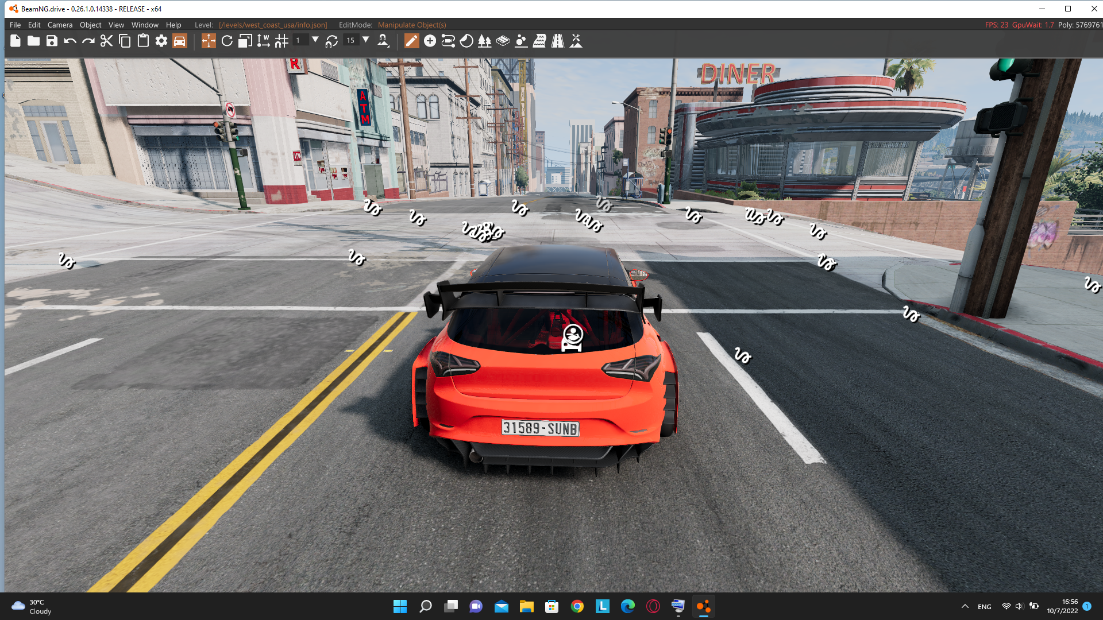Open the Window menu

point(145,25)
